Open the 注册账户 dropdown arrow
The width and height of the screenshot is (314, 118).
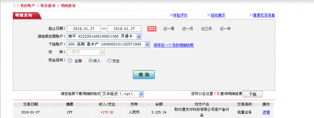tap(139, 36)
